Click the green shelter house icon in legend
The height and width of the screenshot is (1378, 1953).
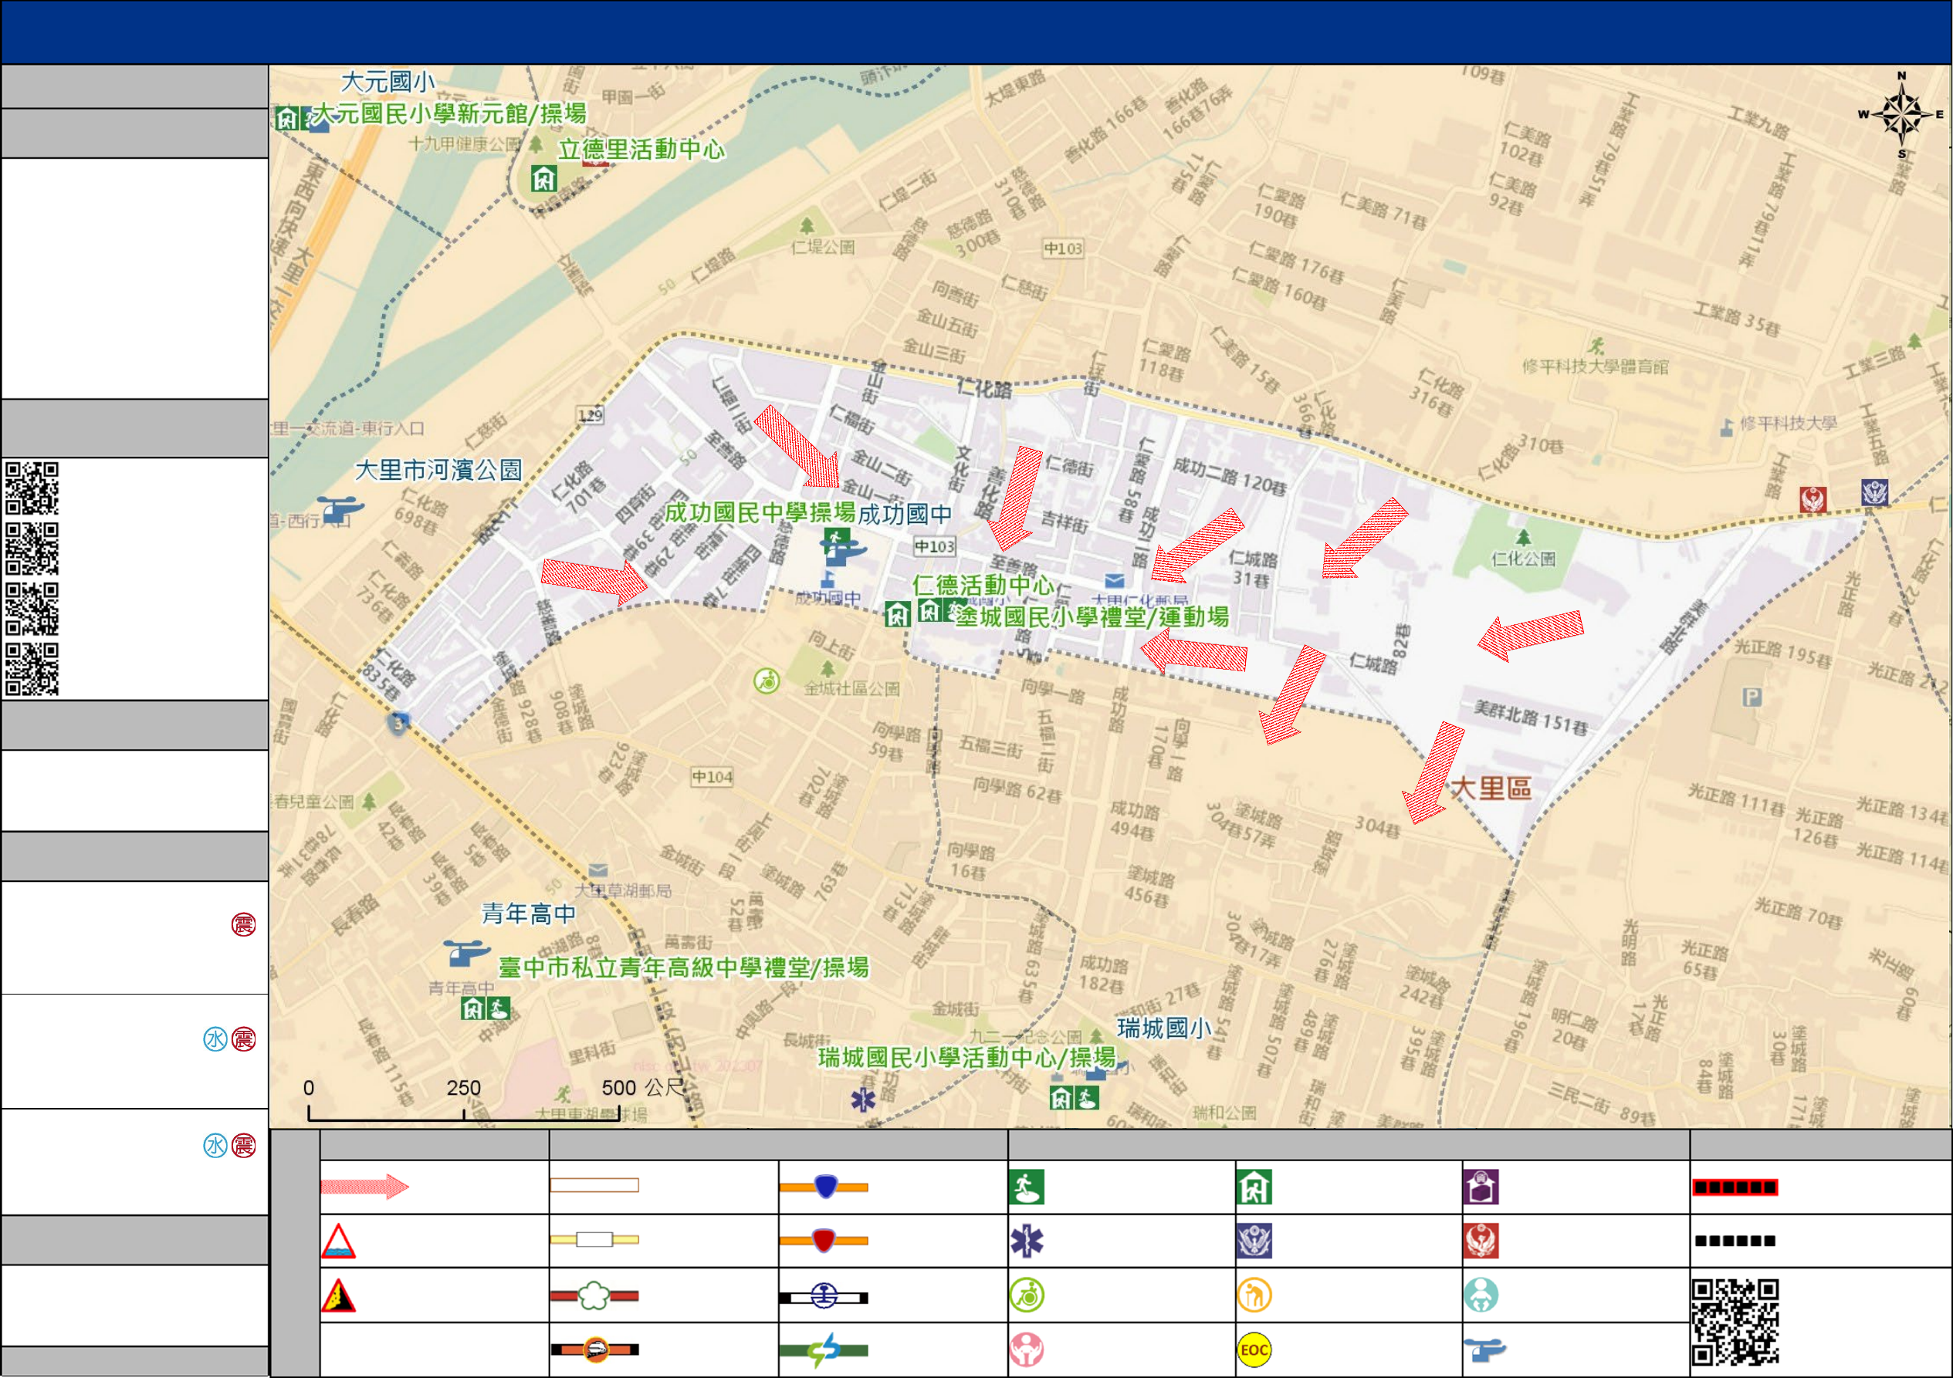(x=1254, y=1187)
